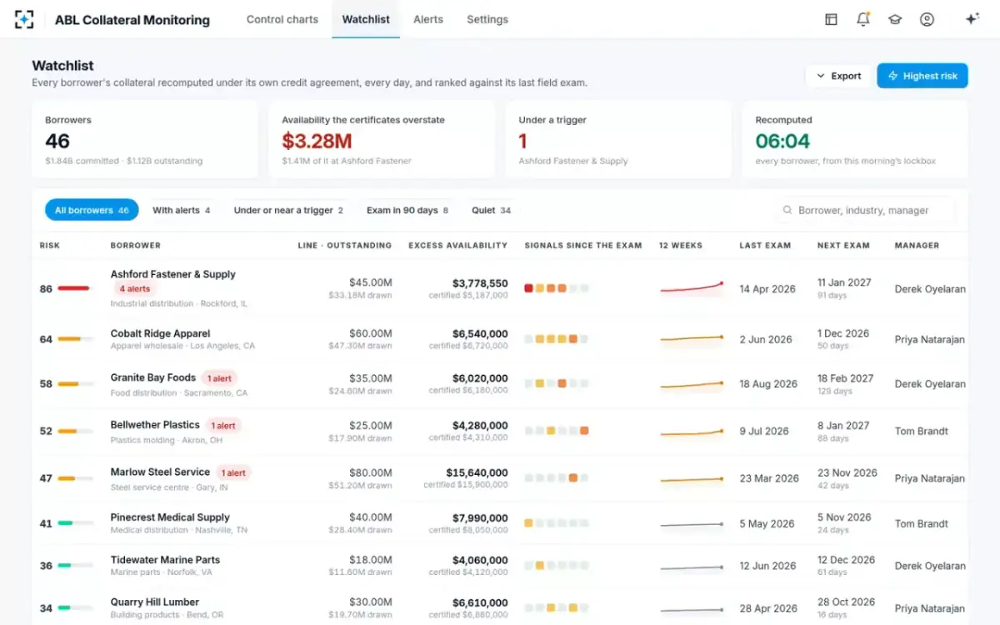Switch to the Alerts tab
The width and height of the screenshot is (1000, 625).
pyautogui.click(x=428, y=19)
